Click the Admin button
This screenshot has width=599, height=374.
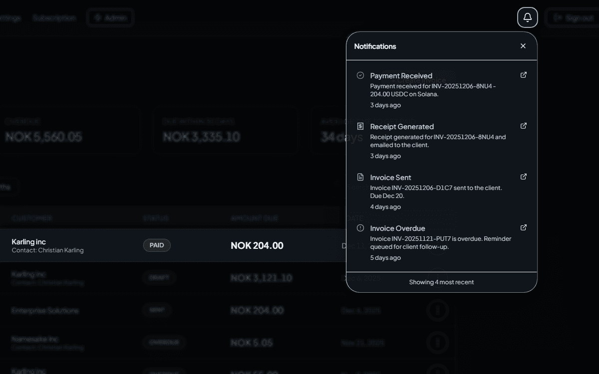(110, 17)
